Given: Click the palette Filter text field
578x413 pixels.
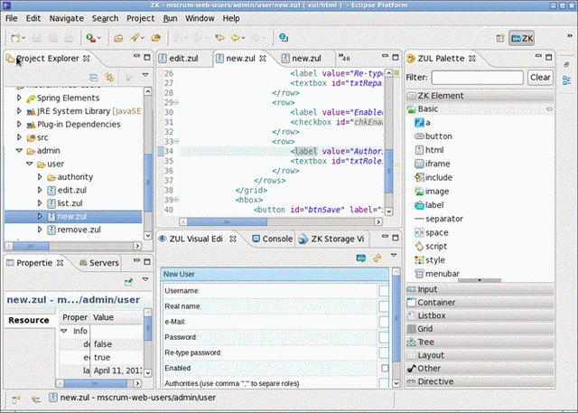Looking at the screenshot, I should coord(478,78).
